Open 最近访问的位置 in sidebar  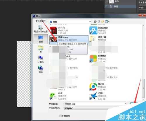[x=41, y=29]
